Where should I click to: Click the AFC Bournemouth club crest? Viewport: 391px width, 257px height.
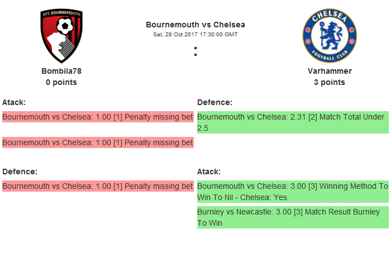61,36
